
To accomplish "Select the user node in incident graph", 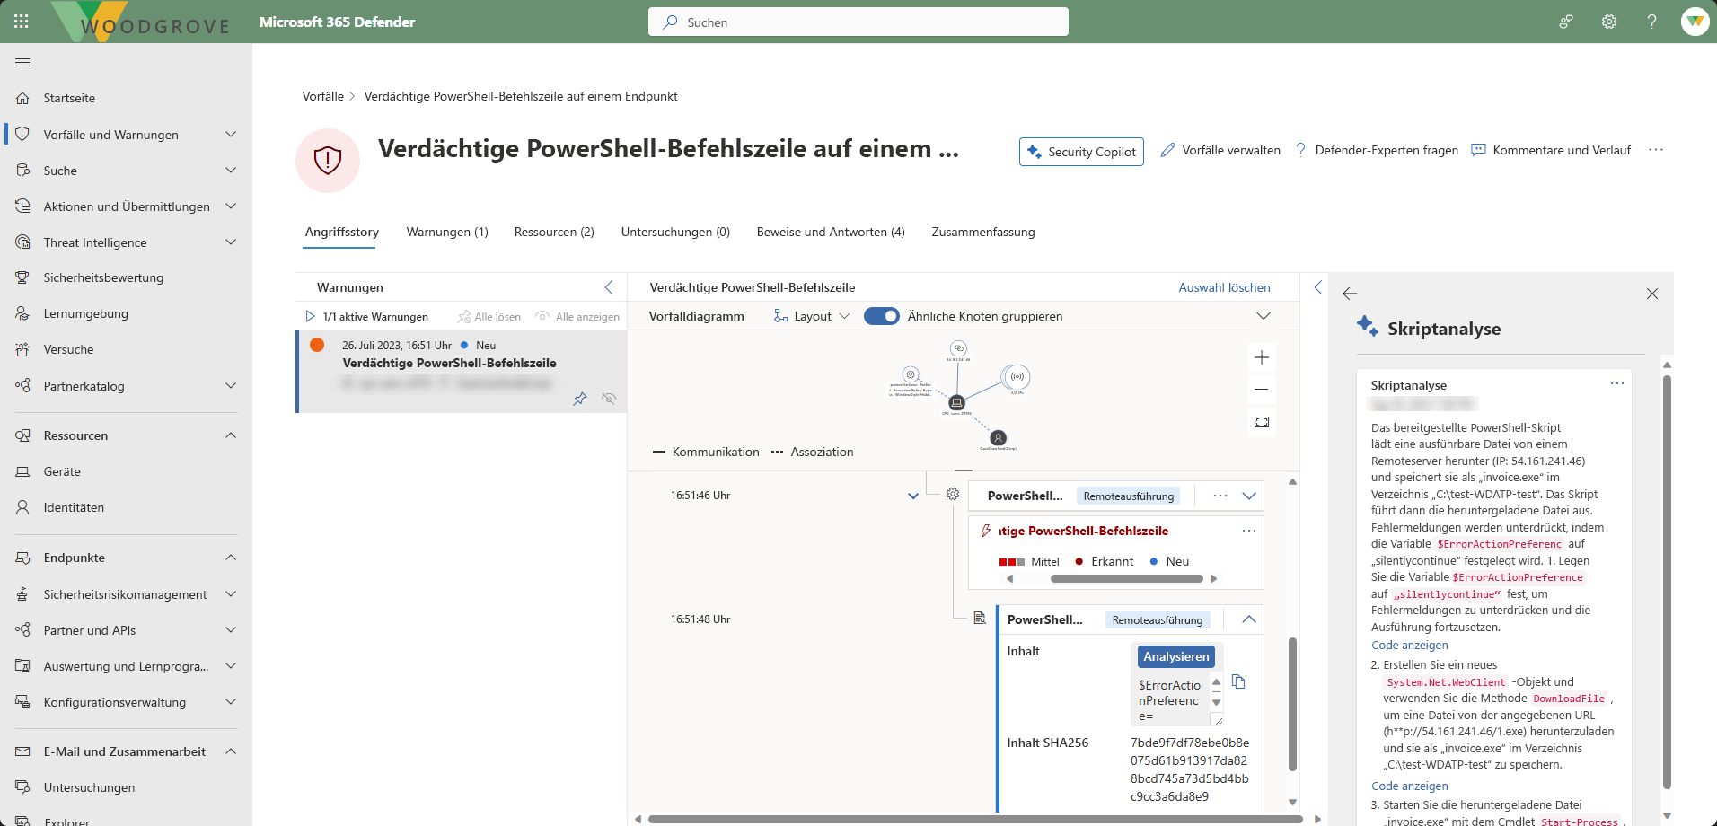I will (999, 438).
